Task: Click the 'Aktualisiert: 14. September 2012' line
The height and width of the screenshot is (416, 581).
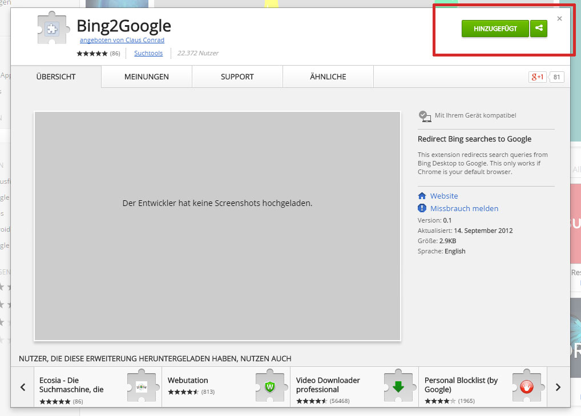Action: (x=465, y=231)
